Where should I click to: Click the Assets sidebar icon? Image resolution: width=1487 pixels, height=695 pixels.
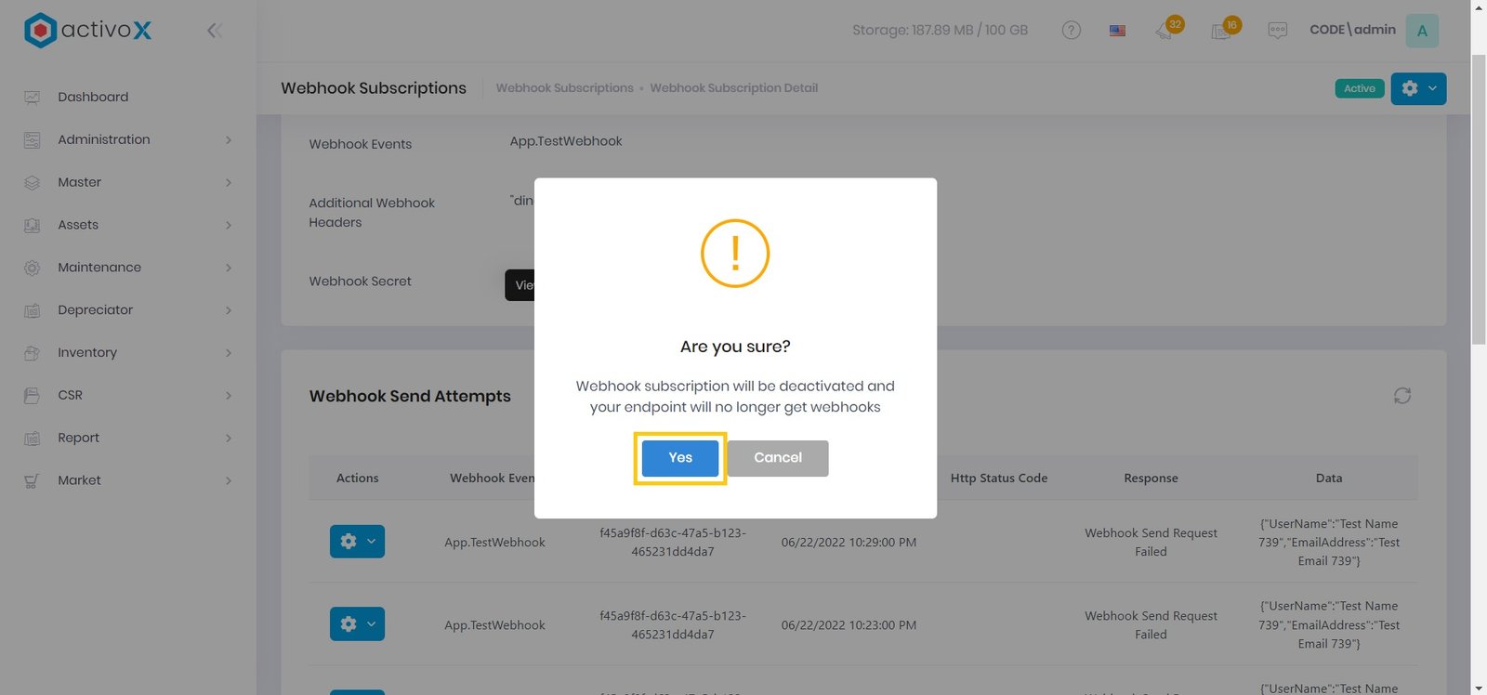[32, 226]
